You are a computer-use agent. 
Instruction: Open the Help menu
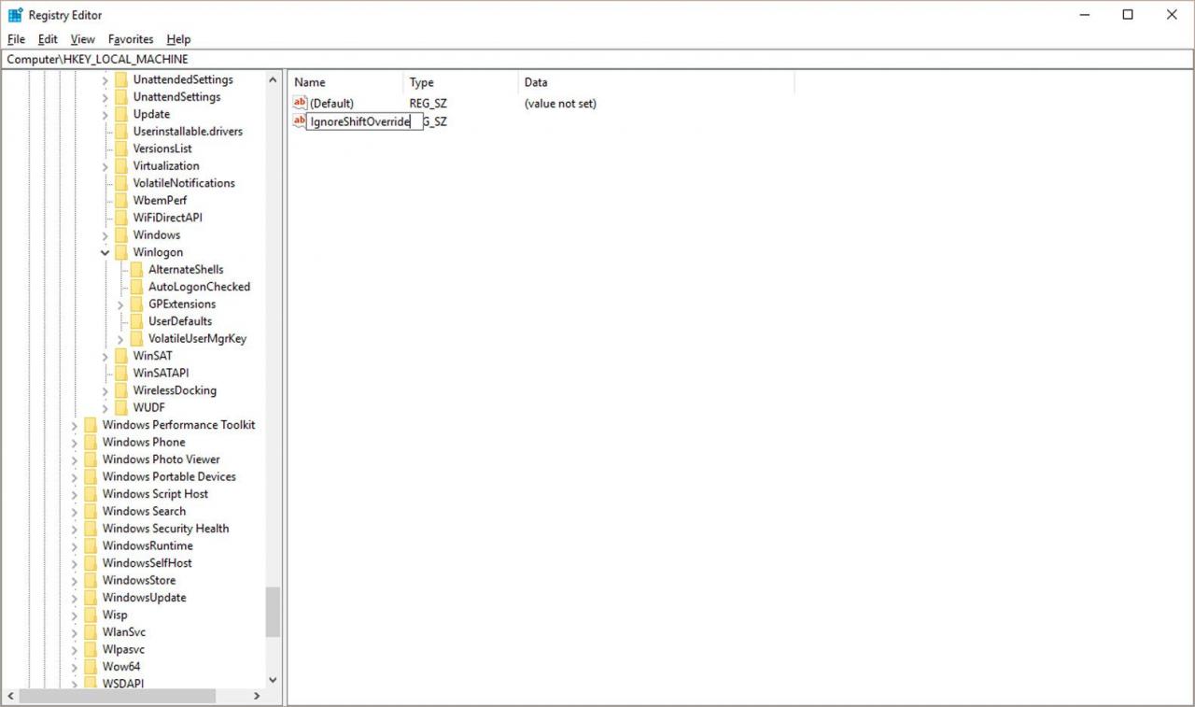178,39
